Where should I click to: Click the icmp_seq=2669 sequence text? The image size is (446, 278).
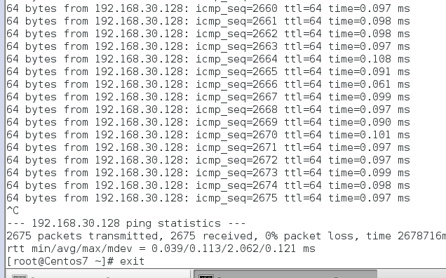point(236,122)
